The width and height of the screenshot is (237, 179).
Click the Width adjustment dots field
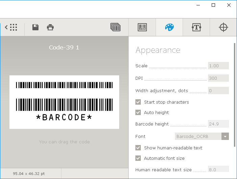click(218, 91)
